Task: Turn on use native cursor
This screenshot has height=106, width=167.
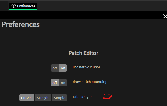Action: (63, 68)
